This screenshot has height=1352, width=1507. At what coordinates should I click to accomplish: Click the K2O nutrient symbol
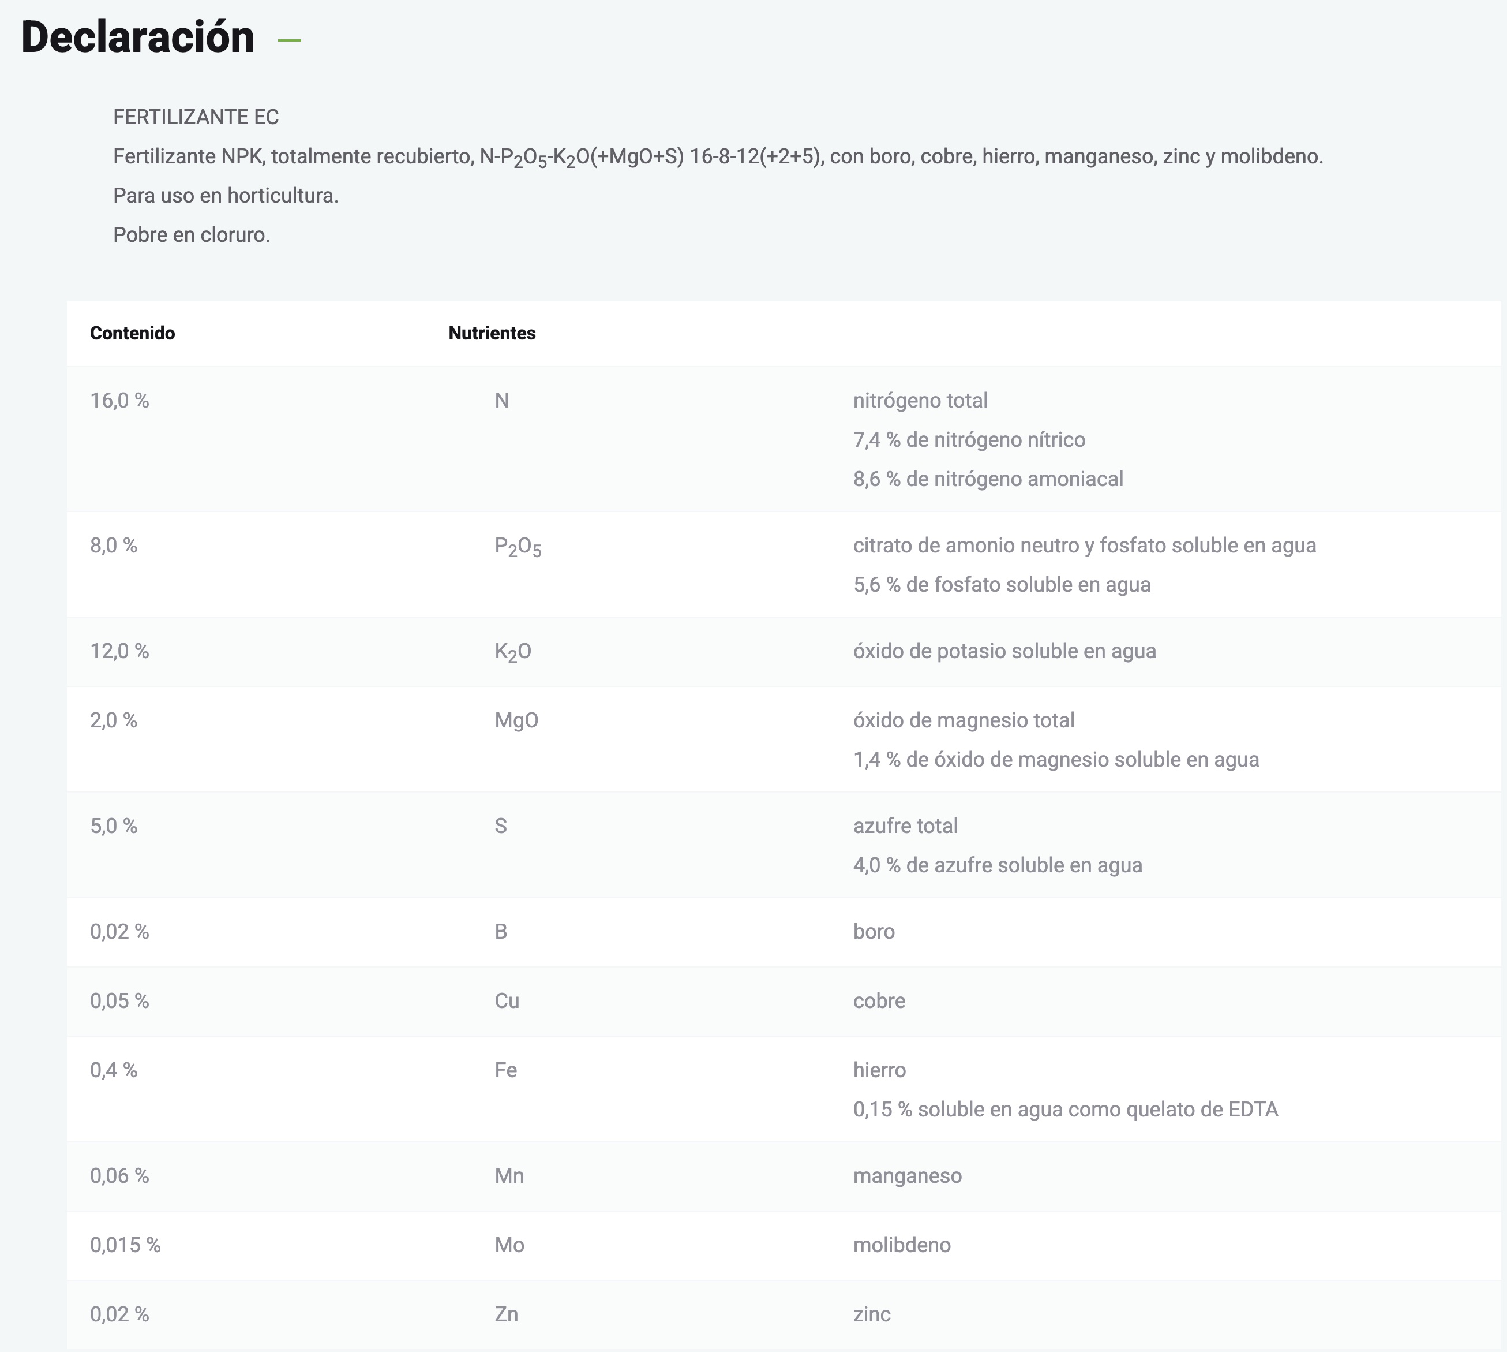(512, 652)
